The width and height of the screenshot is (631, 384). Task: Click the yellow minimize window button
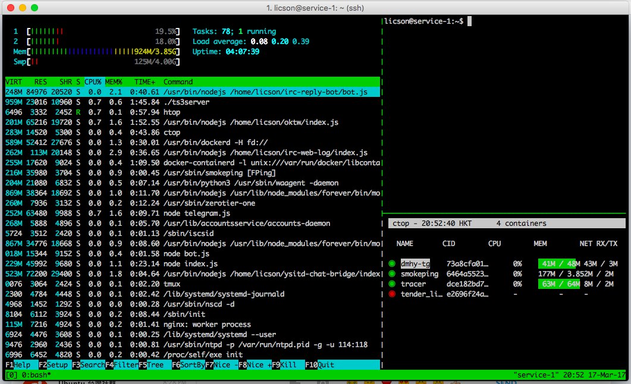pyautogui.click(x=23, y=8)
